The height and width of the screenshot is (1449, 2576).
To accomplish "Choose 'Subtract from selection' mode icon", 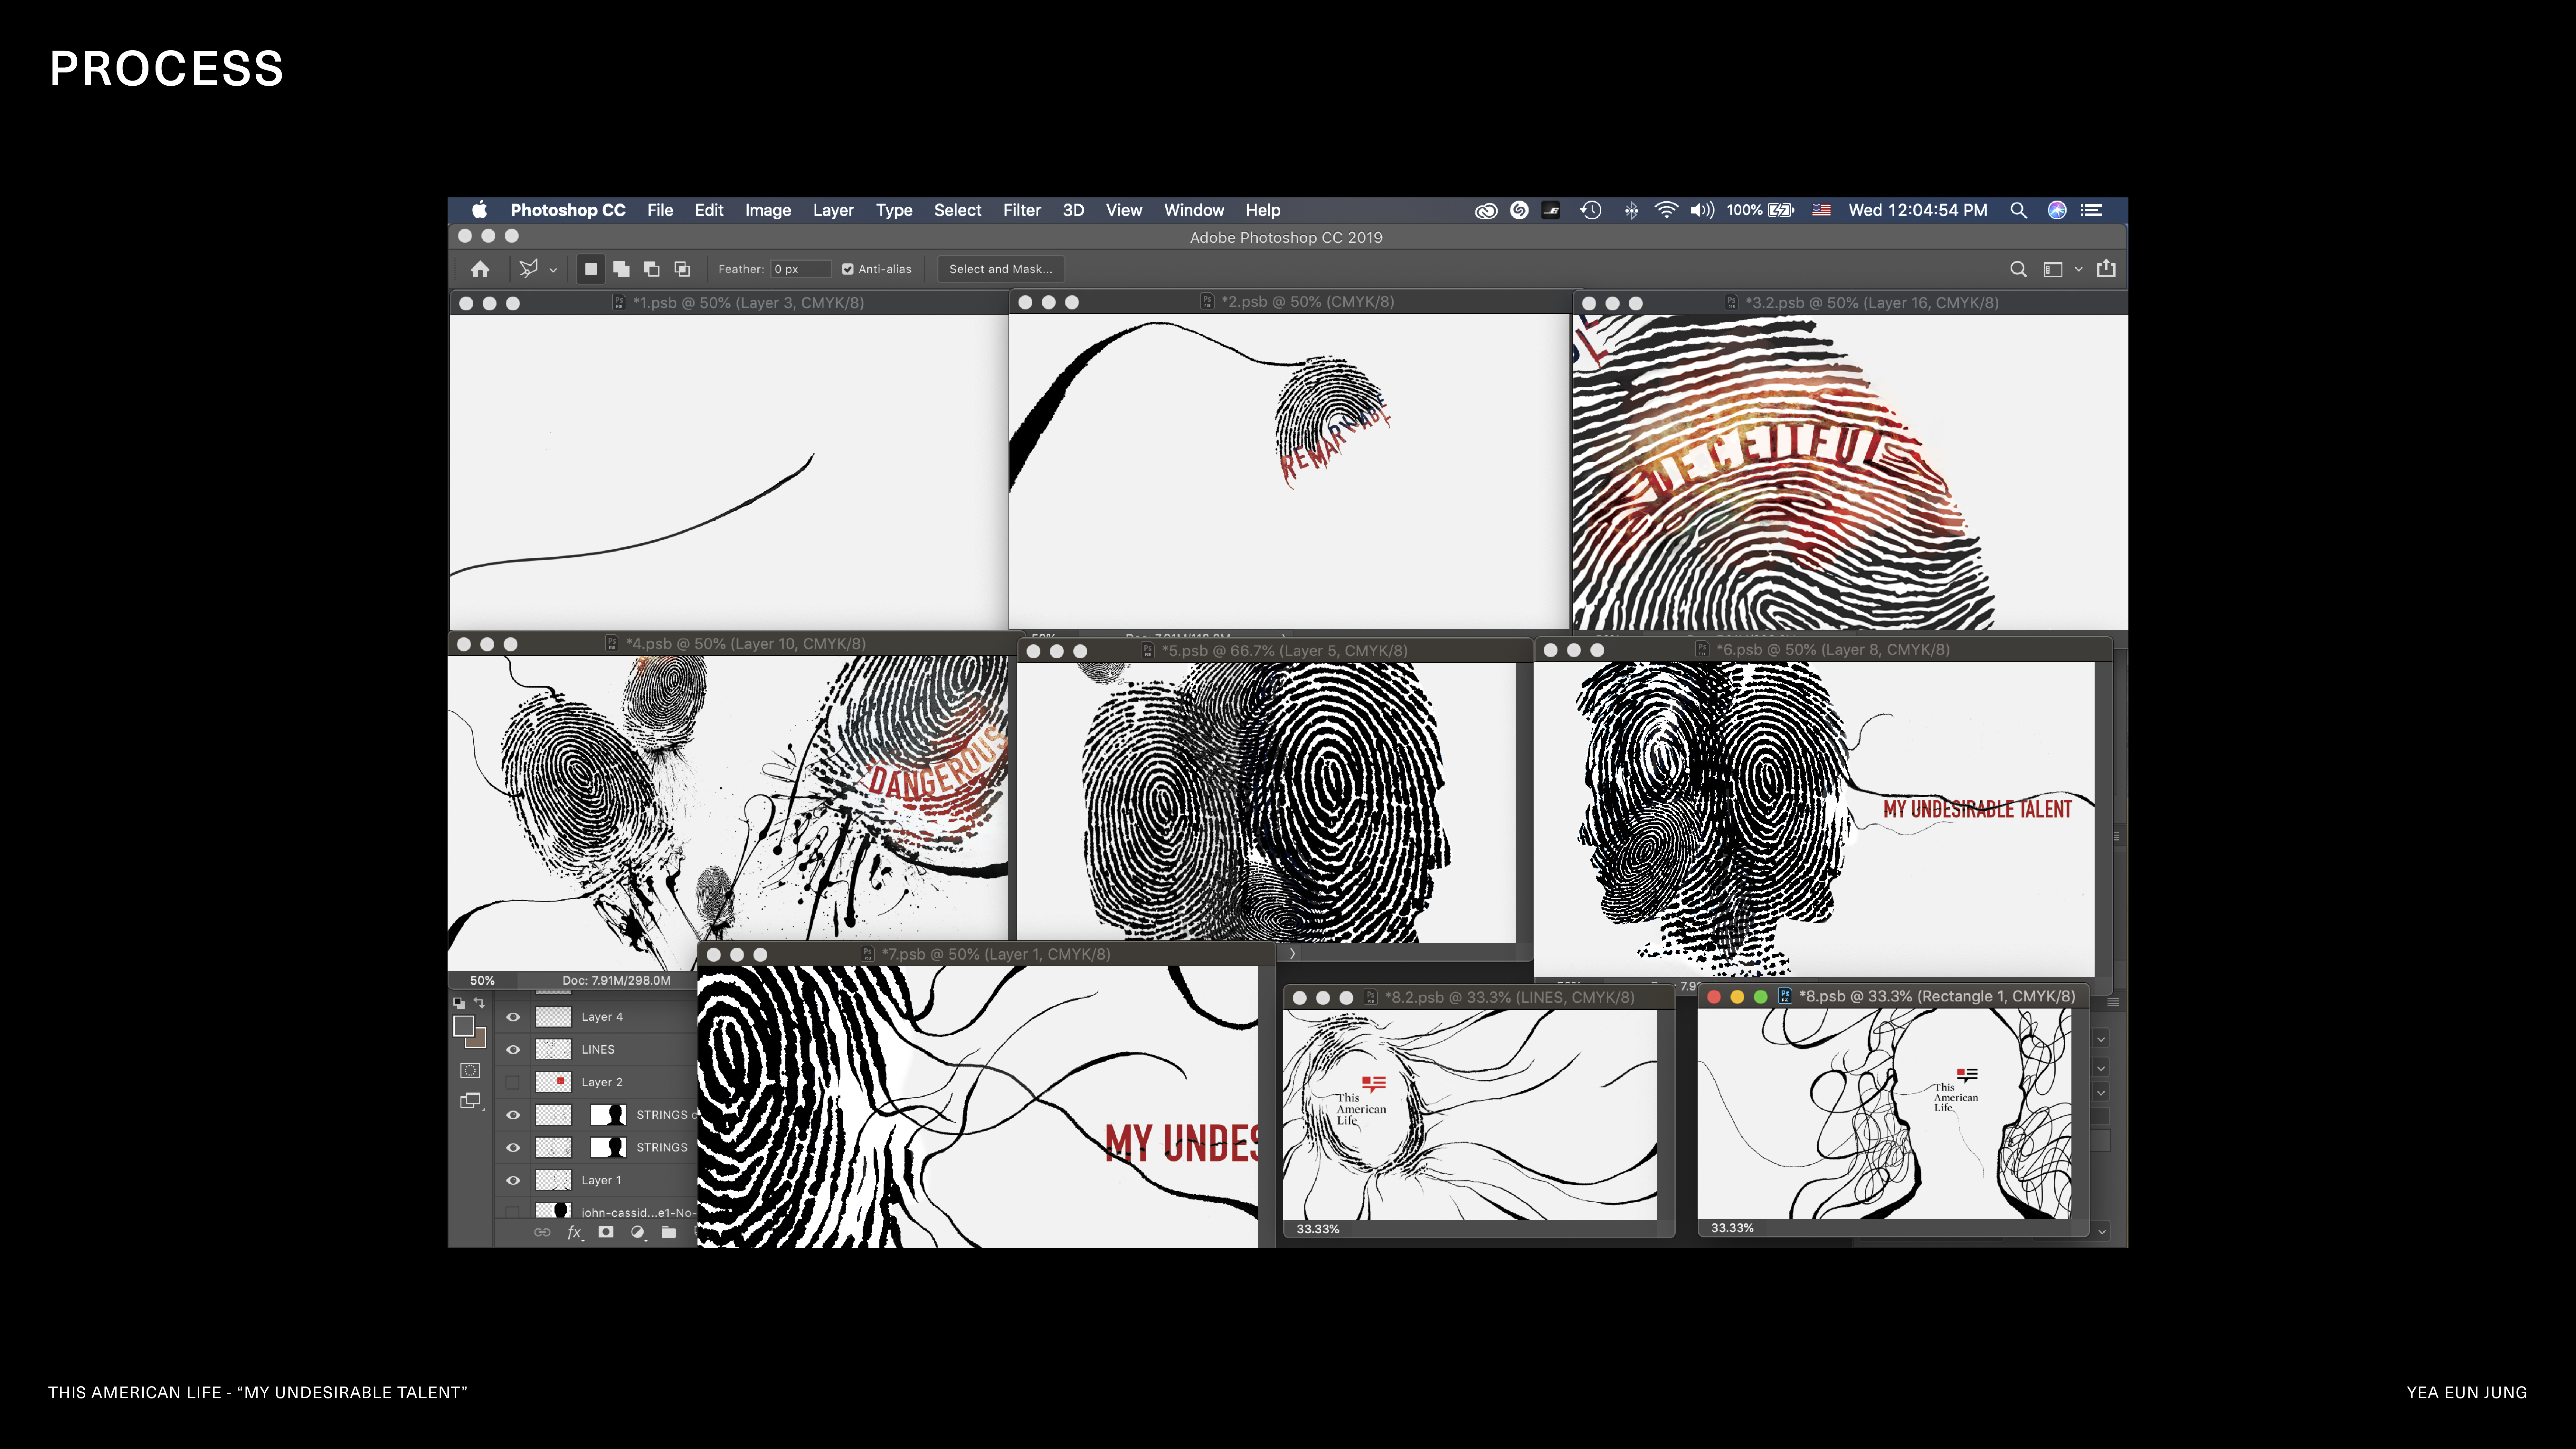I will pyautogui.click(x=652, y=269).
